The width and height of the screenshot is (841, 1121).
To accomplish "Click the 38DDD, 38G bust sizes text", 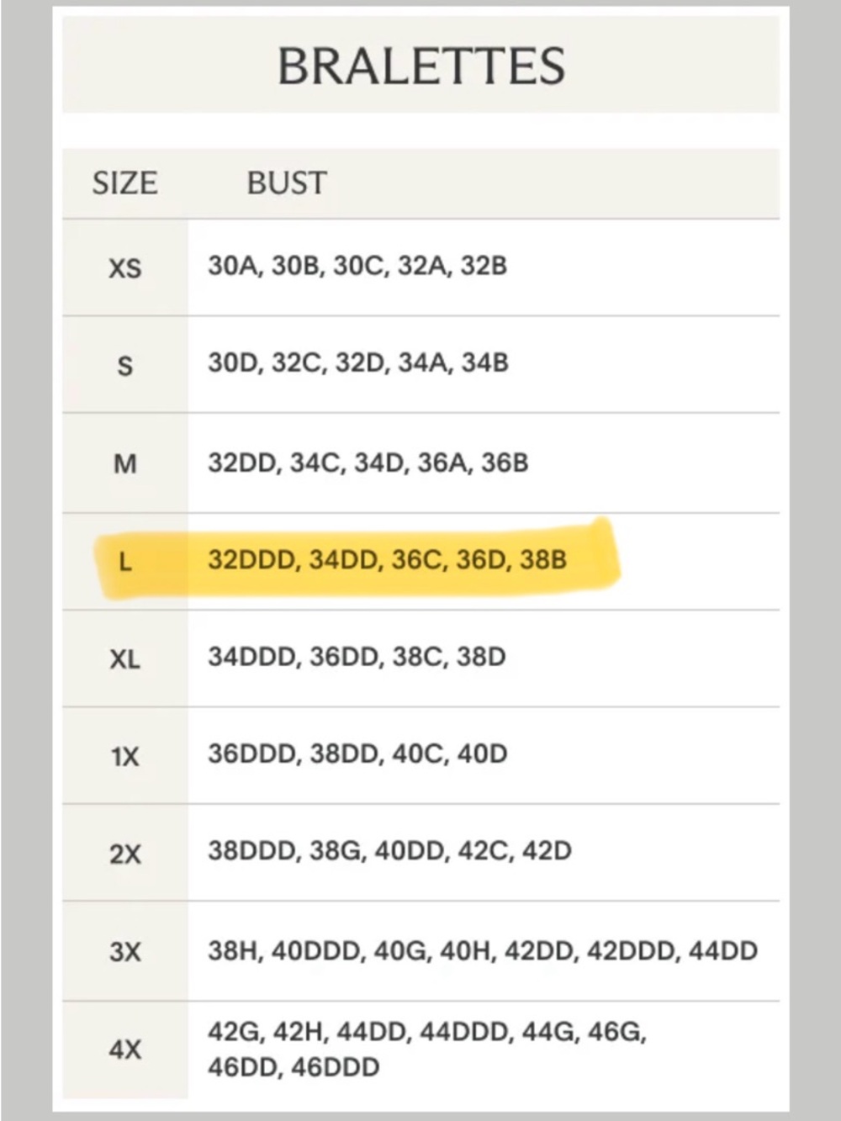I will 390,851.
